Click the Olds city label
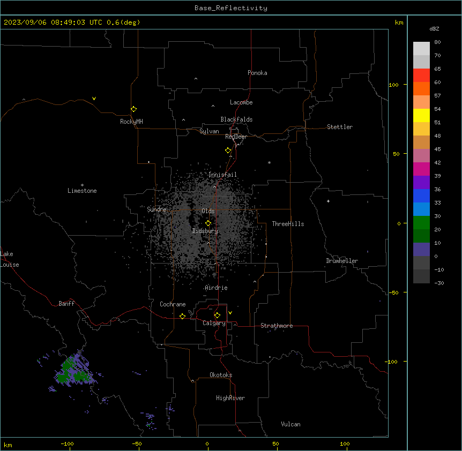Image resolution: width=462 pixels, height=451 pixels. click(208, 211)
